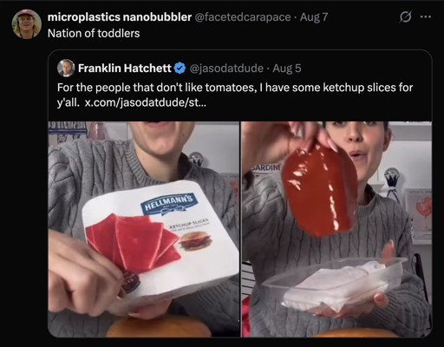Follow the x.com/jasodatdude/st... link
This screenshot has width=444, height=347.
(146, 102)
